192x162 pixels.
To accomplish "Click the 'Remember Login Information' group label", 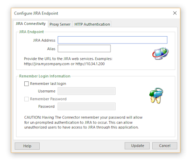I will (x=45, y=76).
